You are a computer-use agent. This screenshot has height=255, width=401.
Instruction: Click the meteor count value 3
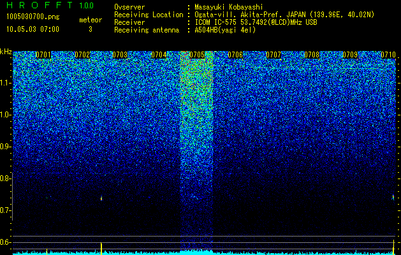[x=91, y=29]
